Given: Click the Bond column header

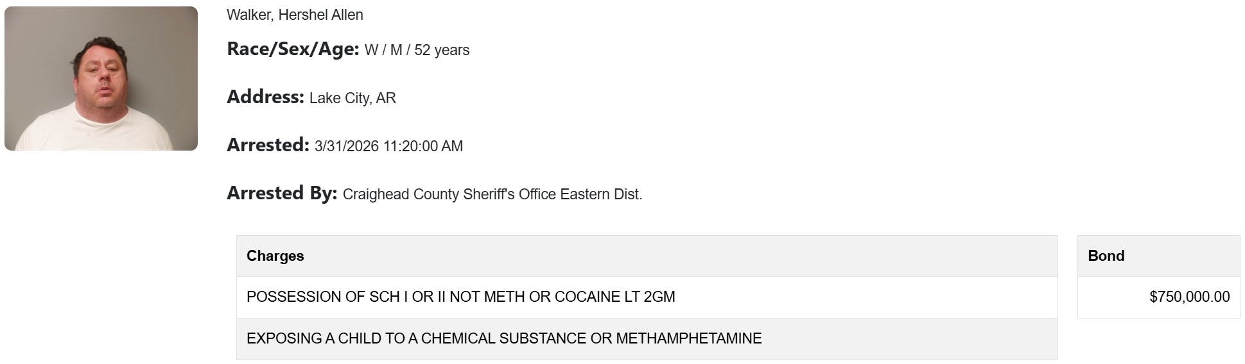Looking at the screenshot, I should tap(1106, 256).
